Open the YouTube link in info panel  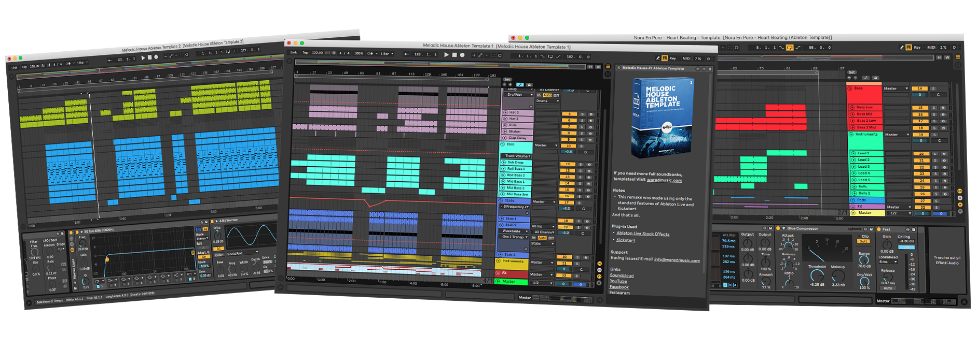tap(618, 281)
